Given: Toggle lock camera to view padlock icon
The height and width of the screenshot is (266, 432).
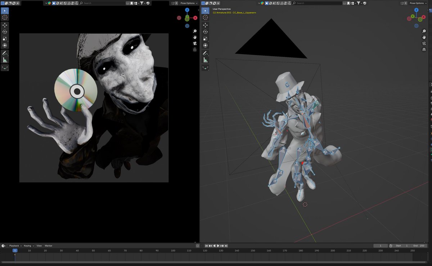Looking at the screenshot, I should (x=195, y=50).
